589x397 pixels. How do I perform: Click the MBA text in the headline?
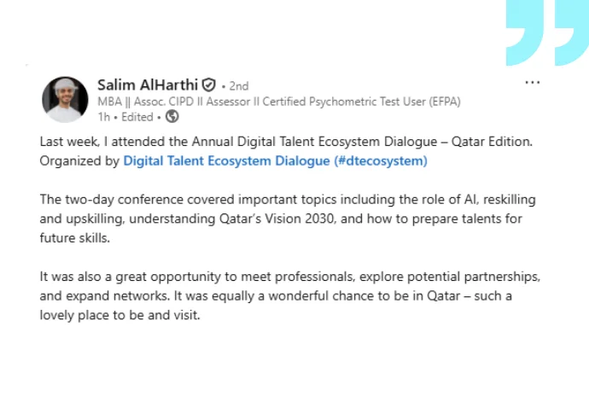108,102
